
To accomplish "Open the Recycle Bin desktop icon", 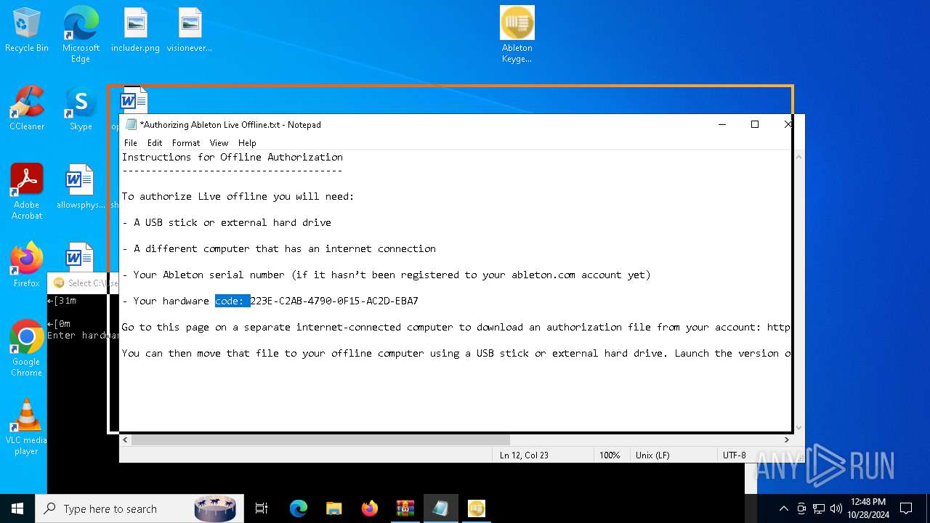I will (27, 31).
